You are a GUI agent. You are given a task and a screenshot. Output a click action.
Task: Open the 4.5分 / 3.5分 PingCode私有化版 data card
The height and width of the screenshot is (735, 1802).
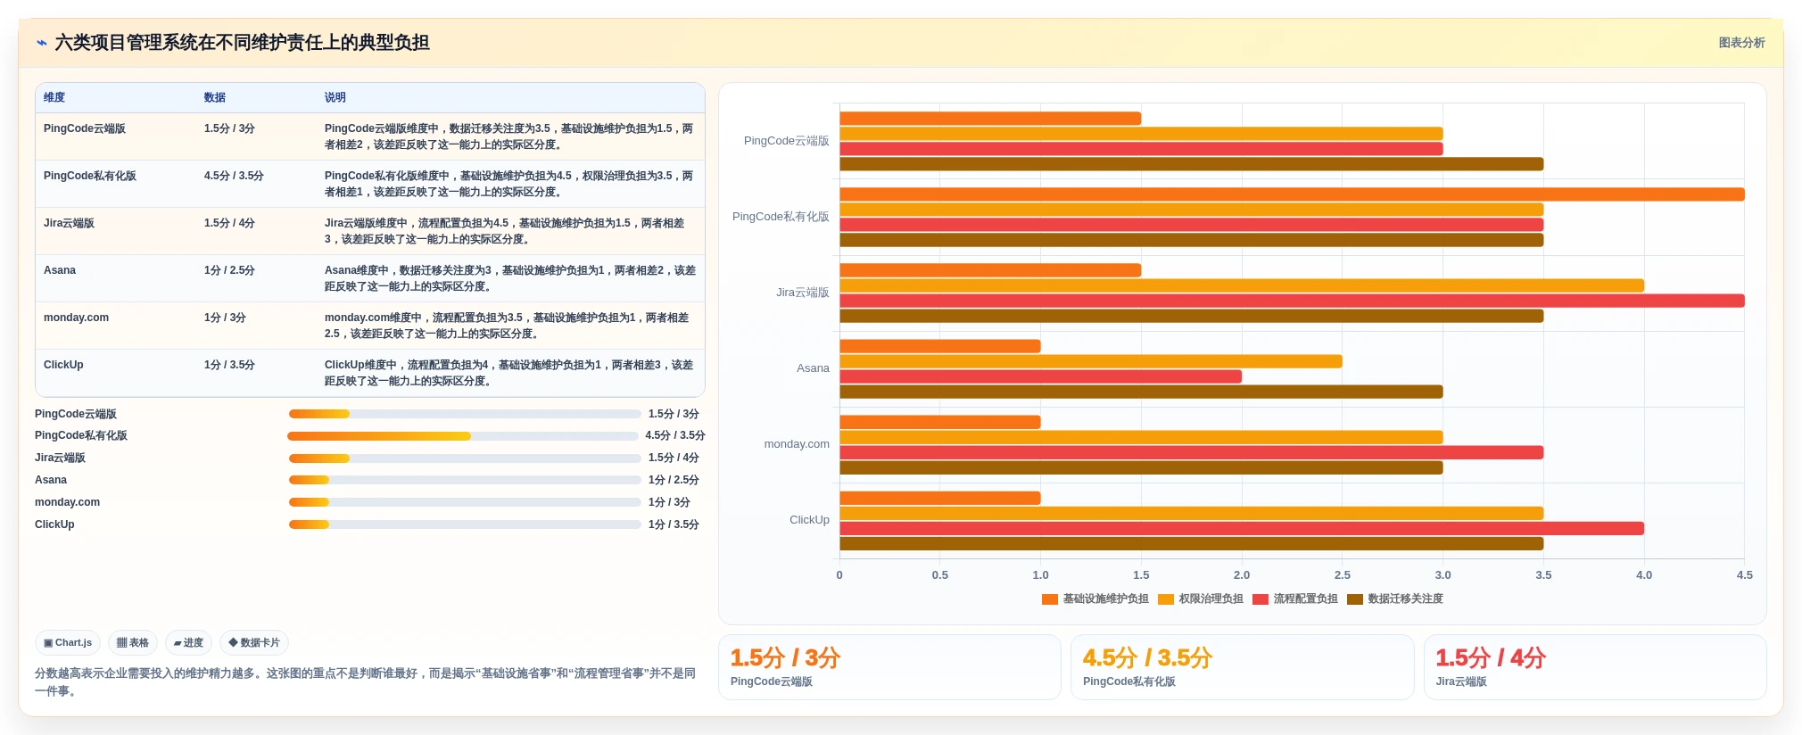1242,667
